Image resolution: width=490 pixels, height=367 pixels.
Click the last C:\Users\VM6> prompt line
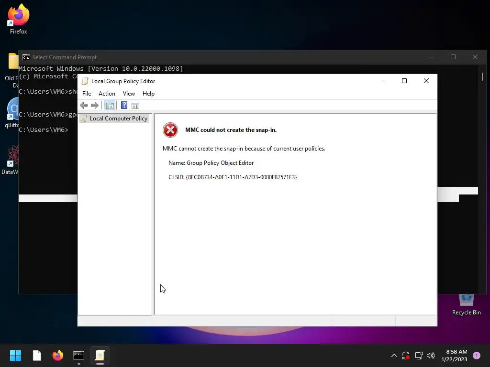(x=44, y=130)
